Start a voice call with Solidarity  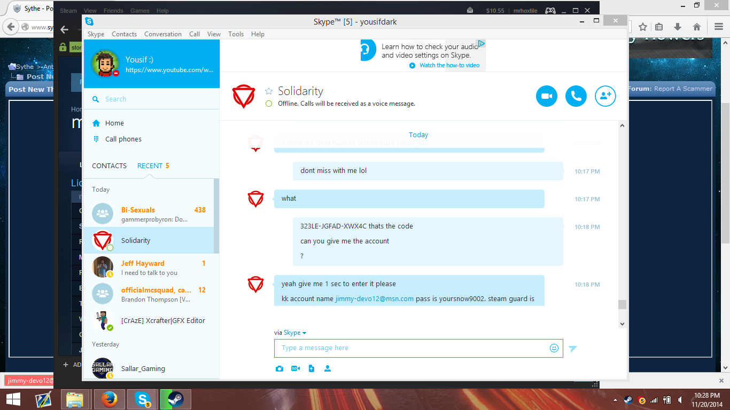point(576,96)
